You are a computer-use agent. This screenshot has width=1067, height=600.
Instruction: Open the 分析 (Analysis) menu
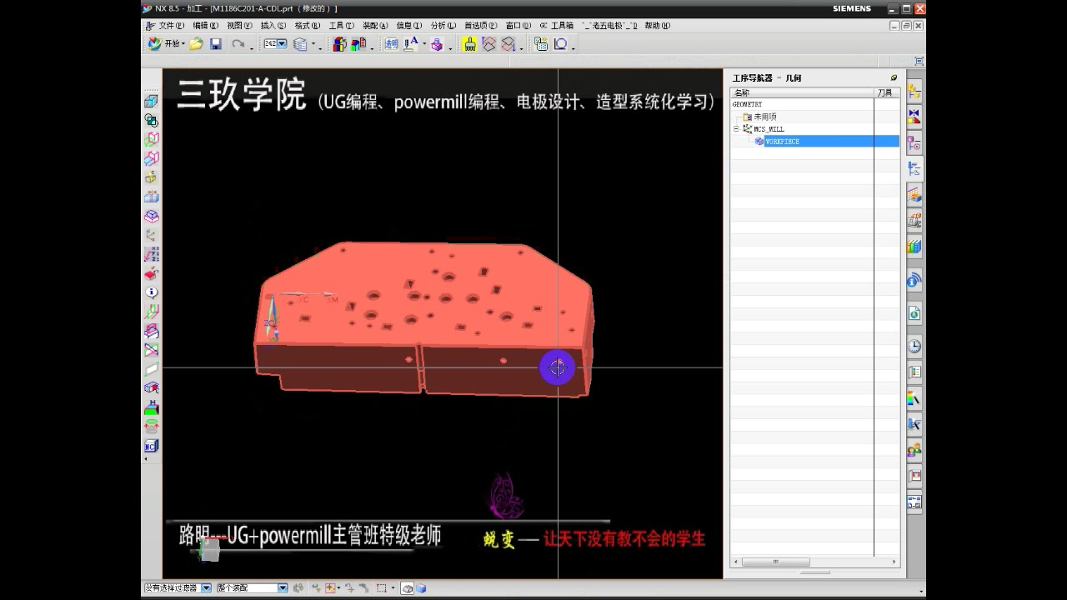click(x=443, y=26)
